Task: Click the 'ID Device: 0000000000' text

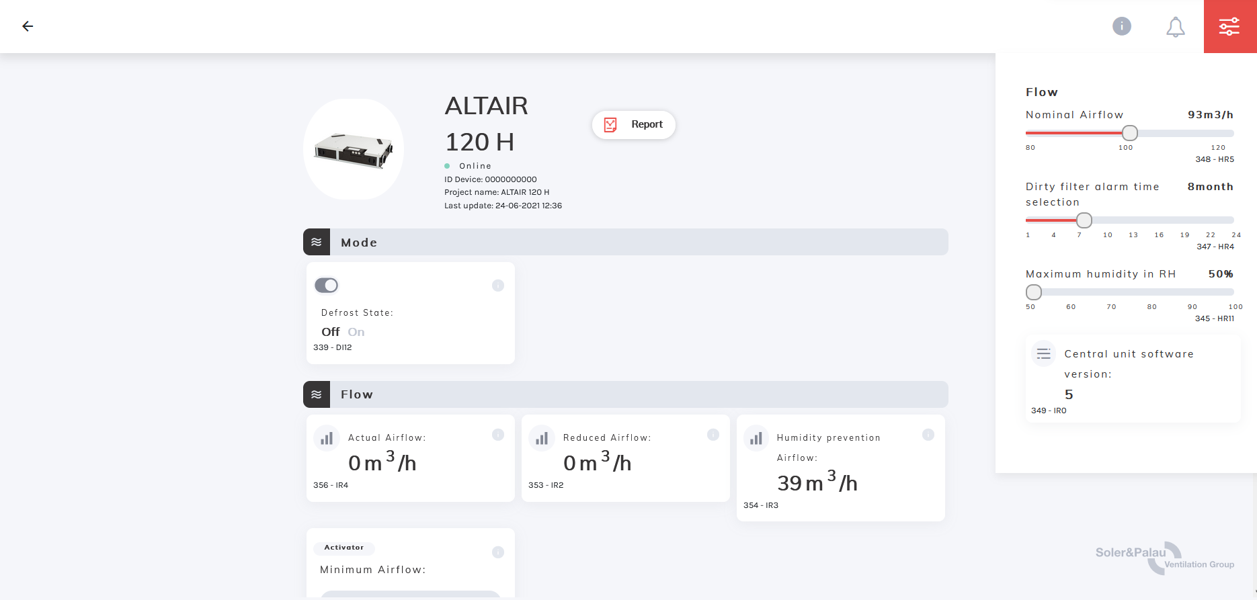Action: pos(491,179)
